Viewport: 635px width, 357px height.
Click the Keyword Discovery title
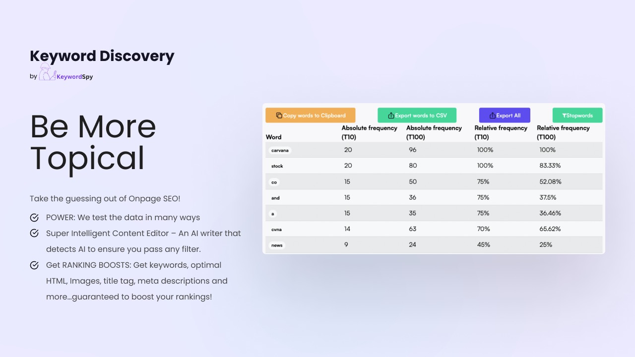click(102, 56)
